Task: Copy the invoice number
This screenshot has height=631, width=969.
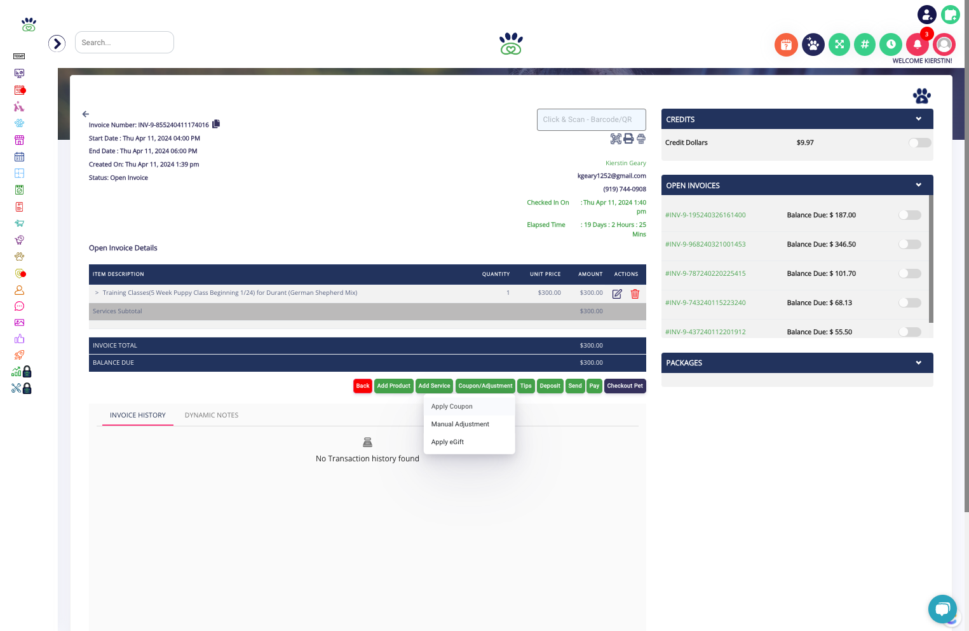Action: tap(216, 124)
